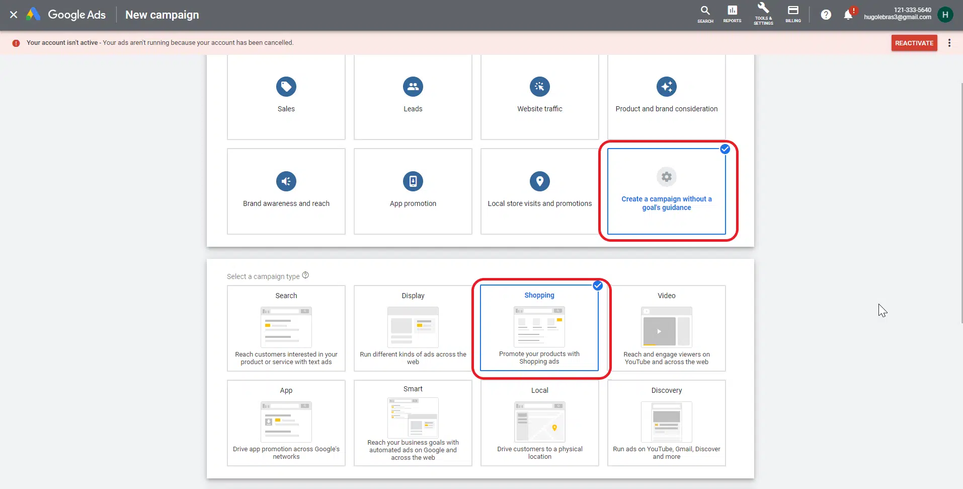Screen dimensions: 963x489
Task: Choose the Leads goal card
Action: pos(413,97)
